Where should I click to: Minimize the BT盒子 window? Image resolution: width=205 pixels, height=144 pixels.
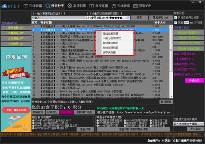click(193, 2)
